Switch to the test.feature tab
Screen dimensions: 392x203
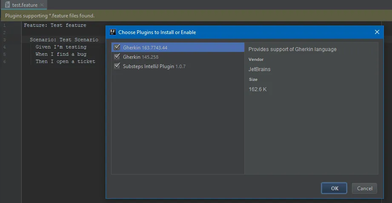(25, 5)
